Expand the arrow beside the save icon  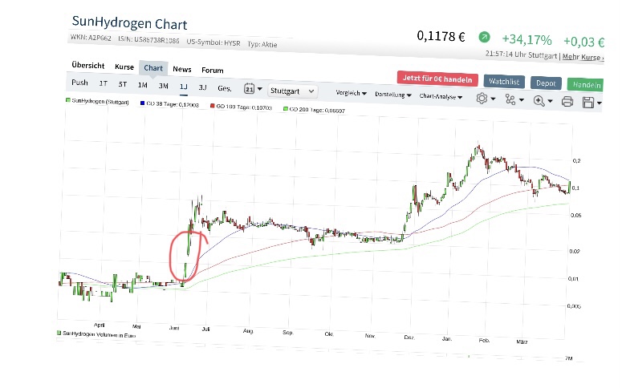click(x=599, y=103)
